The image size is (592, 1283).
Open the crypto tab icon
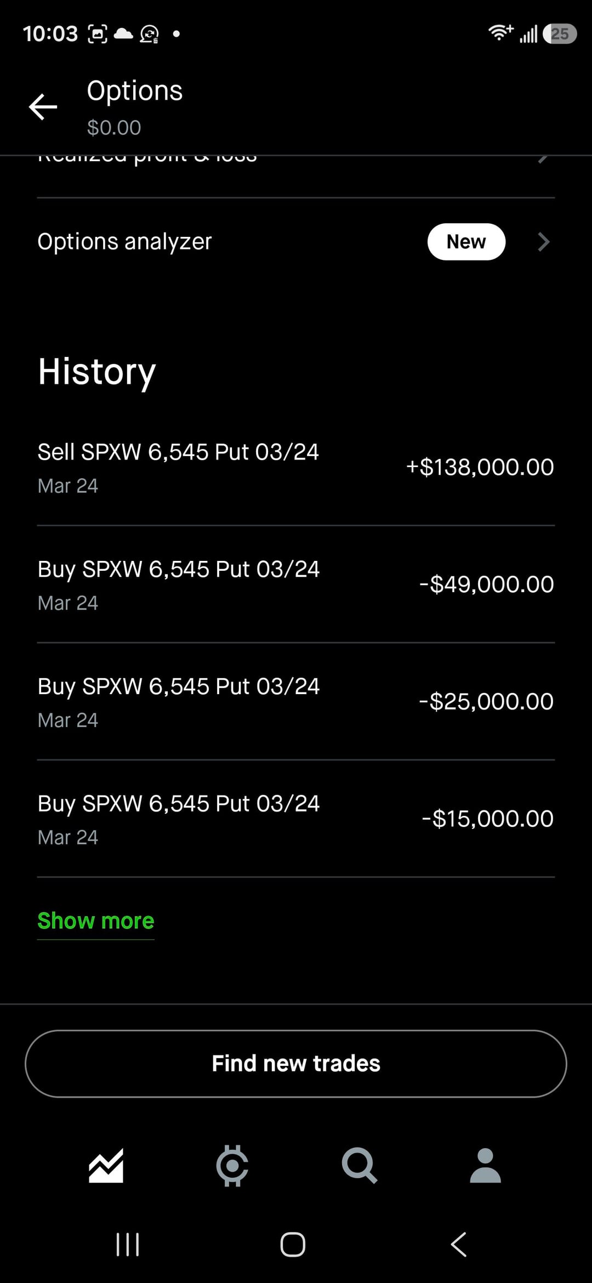pyautogui.click(x=232, y=1165)
